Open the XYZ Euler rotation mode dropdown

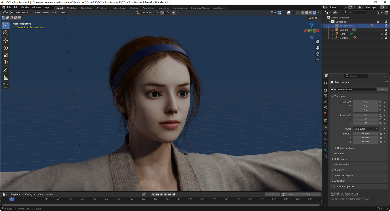(x=366, y=129)
